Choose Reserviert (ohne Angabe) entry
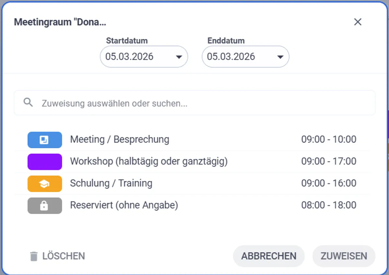This screenshot has height=275, width=389. pos(124,205)
